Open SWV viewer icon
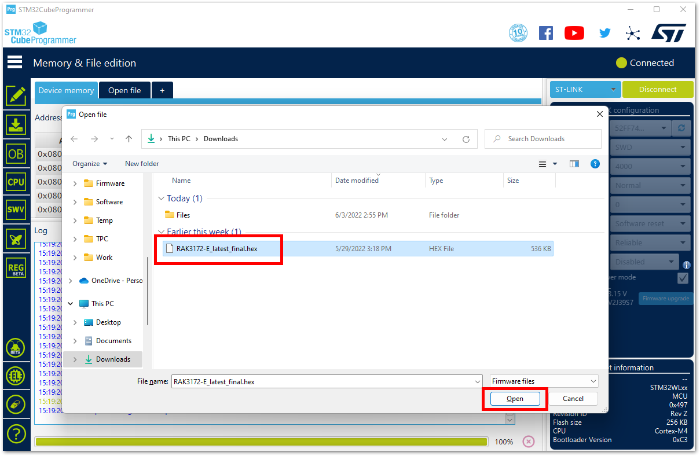Image resolution: width=700 pixels, height=456 pixels. click(16, 209)
